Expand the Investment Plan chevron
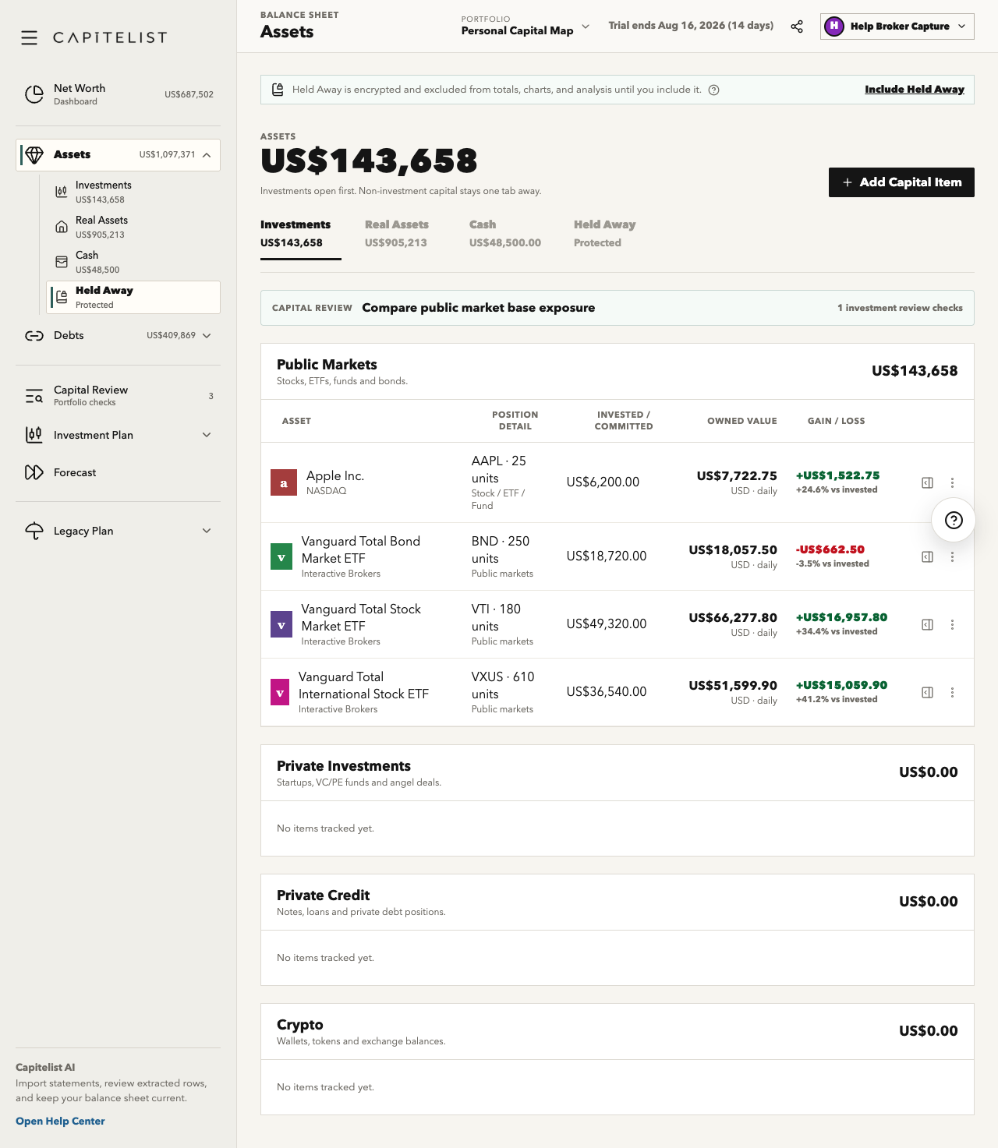Viewport: 998px width, 1148px height. pyautogui.click(x=207, y=435)
